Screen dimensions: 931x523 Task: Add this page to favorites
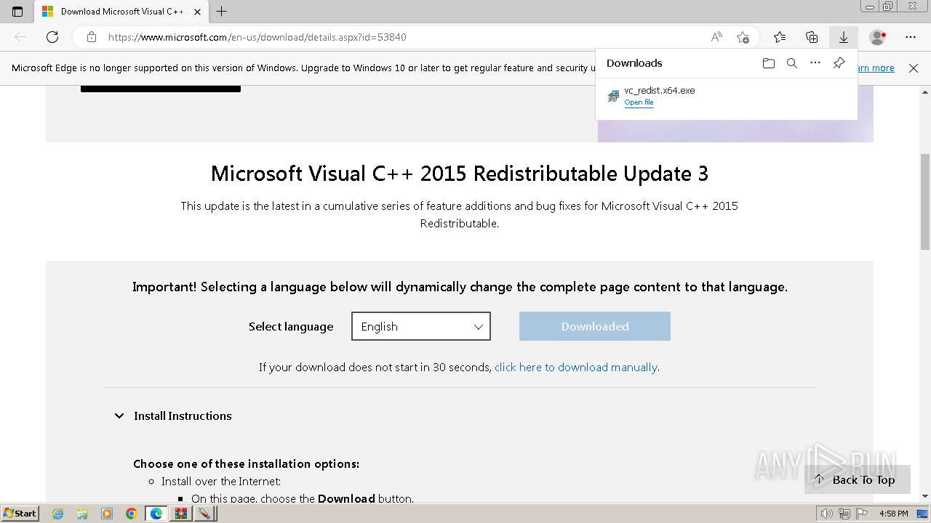click(743, 37)
